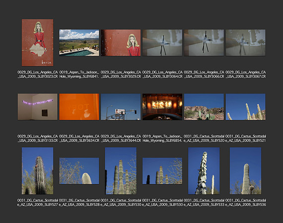This screenshot has height=223, width=283.
Task: Click filename 0019_Aspen_To_Jackson_Hole_Wyoming_5L8Y6841
Action: point(79,74)
